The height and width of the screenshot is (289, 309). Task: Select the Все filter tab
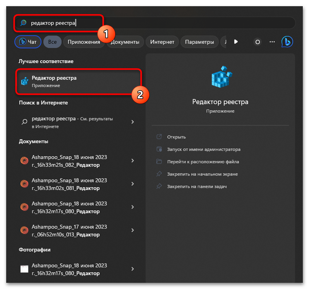click(x=52, y=42)
